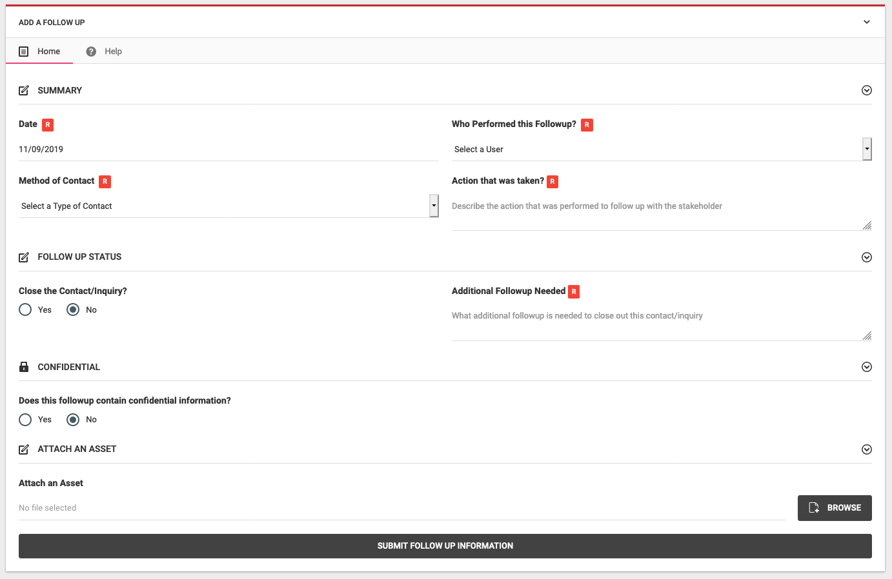Select Yes for Close the Contact/Inquiry
The image size is (892, 579).
[25, 310]
